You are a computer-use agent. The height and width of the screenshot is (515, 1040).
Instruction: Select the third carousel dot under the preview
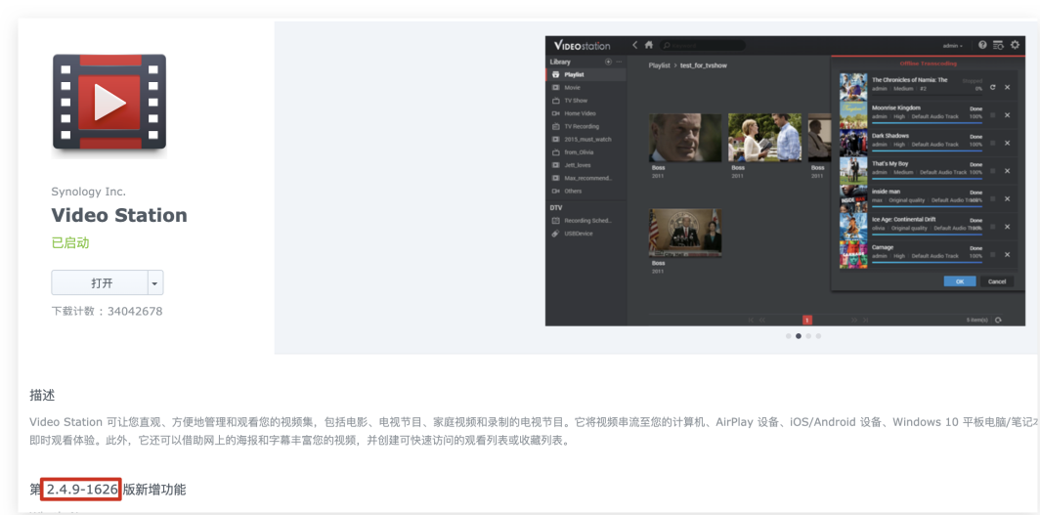(808, 336)
